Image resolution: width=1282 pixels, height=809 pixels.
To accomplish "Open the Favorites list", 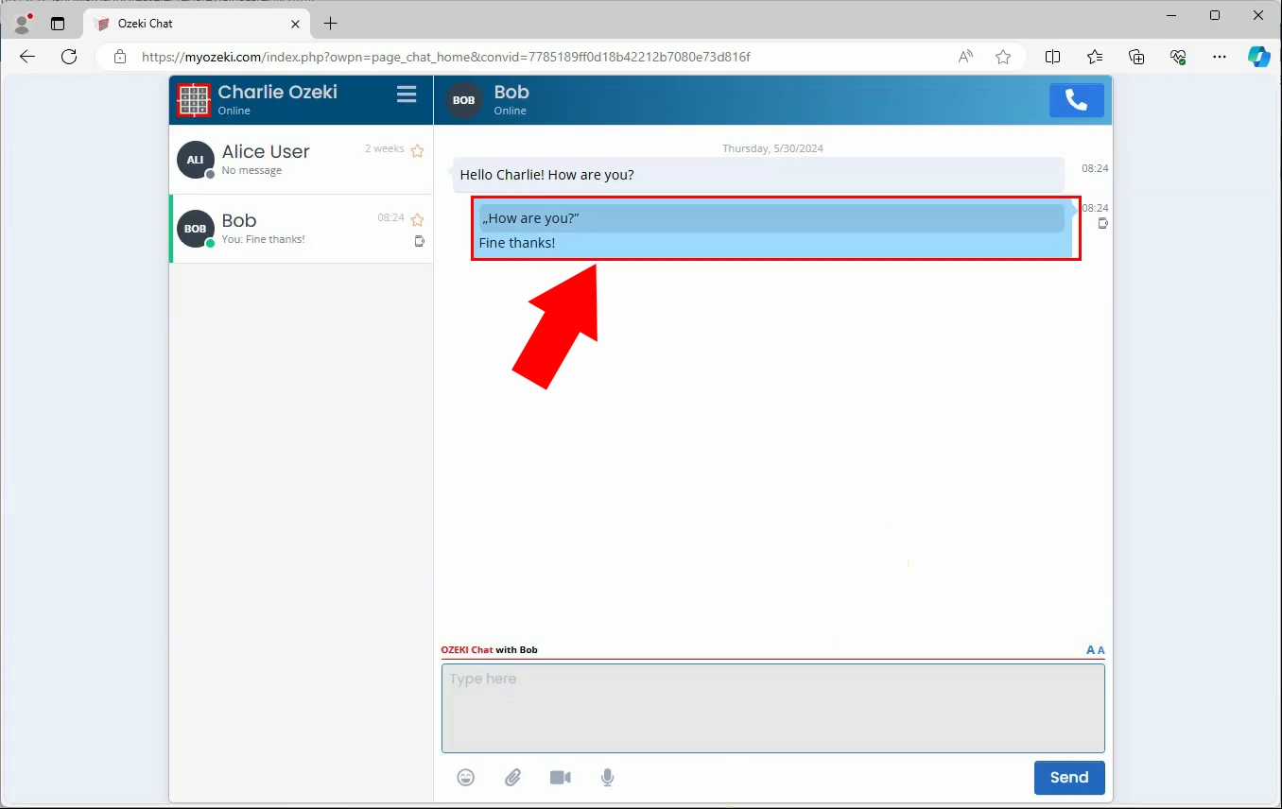I will click(1095, 57).
